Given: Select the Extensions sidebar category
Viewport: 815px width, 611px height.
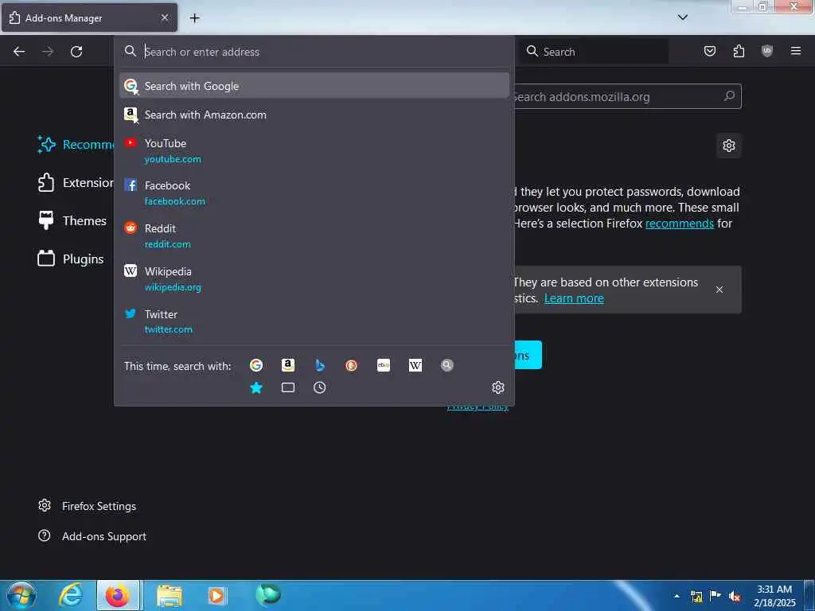Looking at the screenshot, I should (76, 182).
